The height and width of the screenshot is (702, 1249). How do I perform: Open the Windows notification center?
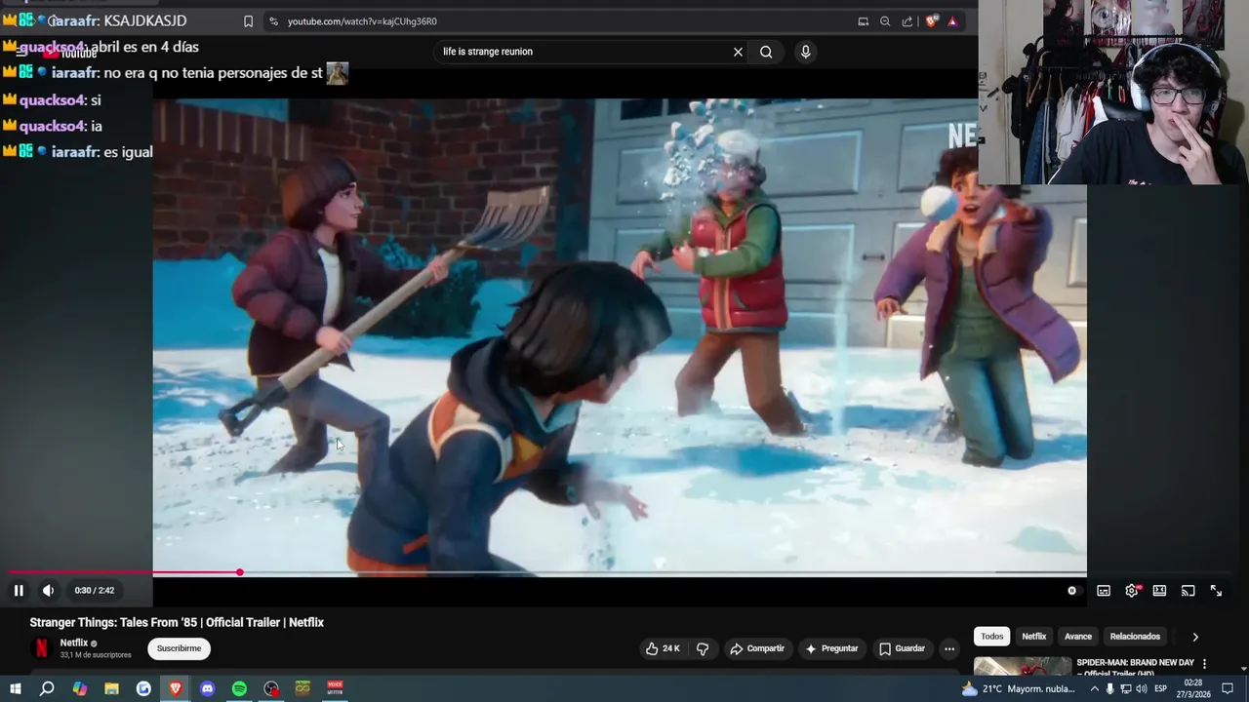tap(1228, 688)
